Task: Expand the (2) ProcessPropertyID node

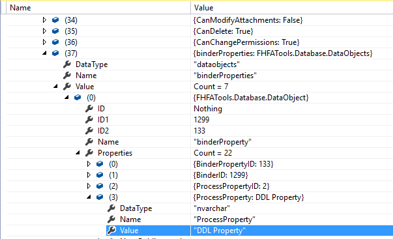Action: click(x=89, y=186)
